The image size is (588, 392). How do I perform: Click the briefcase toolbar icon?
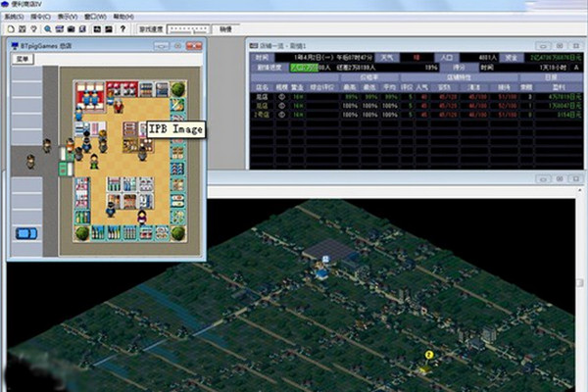pyautogui.click(x=71, y=28)
